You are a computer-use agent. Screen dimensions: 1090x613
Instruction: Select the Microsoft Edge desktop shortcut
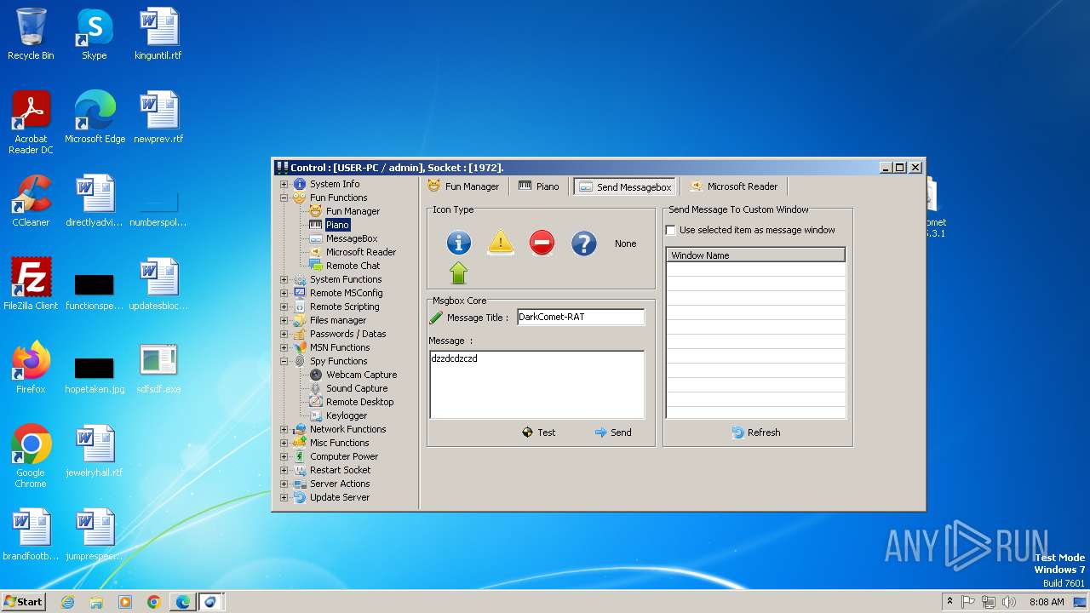click(95, 117)
